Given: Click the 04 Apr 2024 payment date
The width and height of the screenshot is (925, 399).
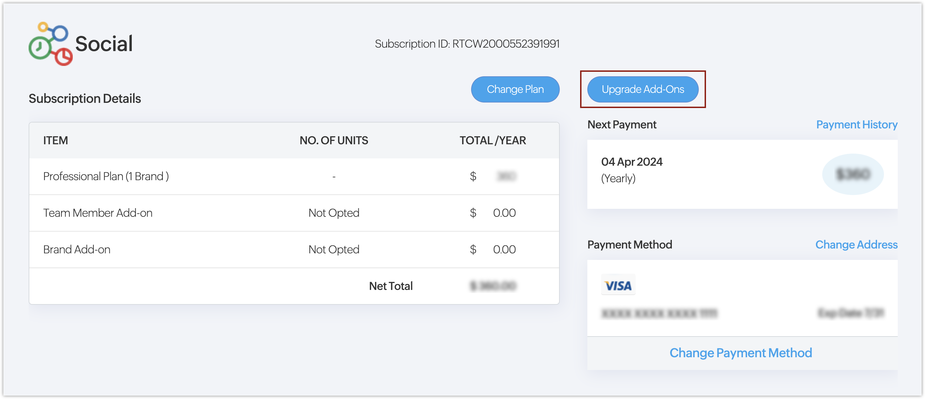Looking at the screenshot, I should [631, 162].
